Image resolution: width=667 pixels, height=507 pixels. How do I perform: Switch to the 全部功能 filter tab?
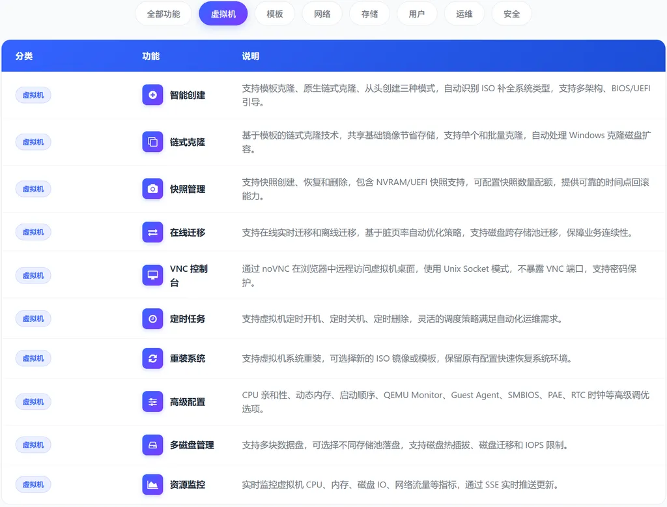click(163, 14)
